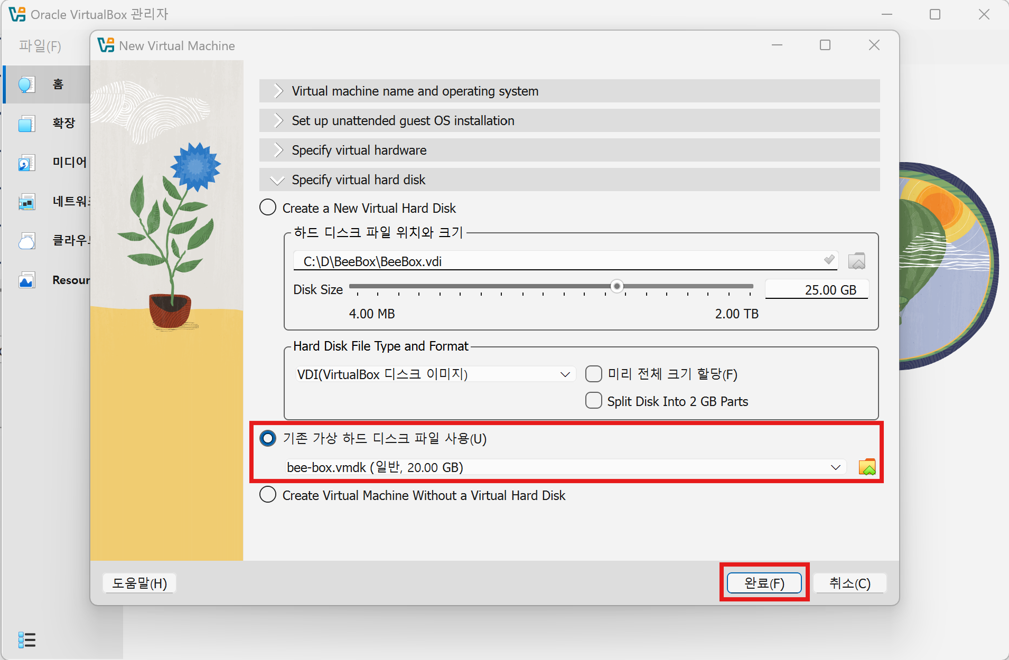This screenshot has width=1009, height=660.
Task: Minimize the New Virtual Machine dialog
Action: pos(777,45)
